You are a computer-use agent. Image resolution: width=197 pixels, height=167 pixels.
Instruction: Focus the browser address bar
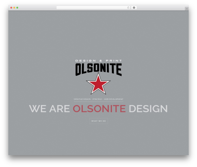[93, 8]
